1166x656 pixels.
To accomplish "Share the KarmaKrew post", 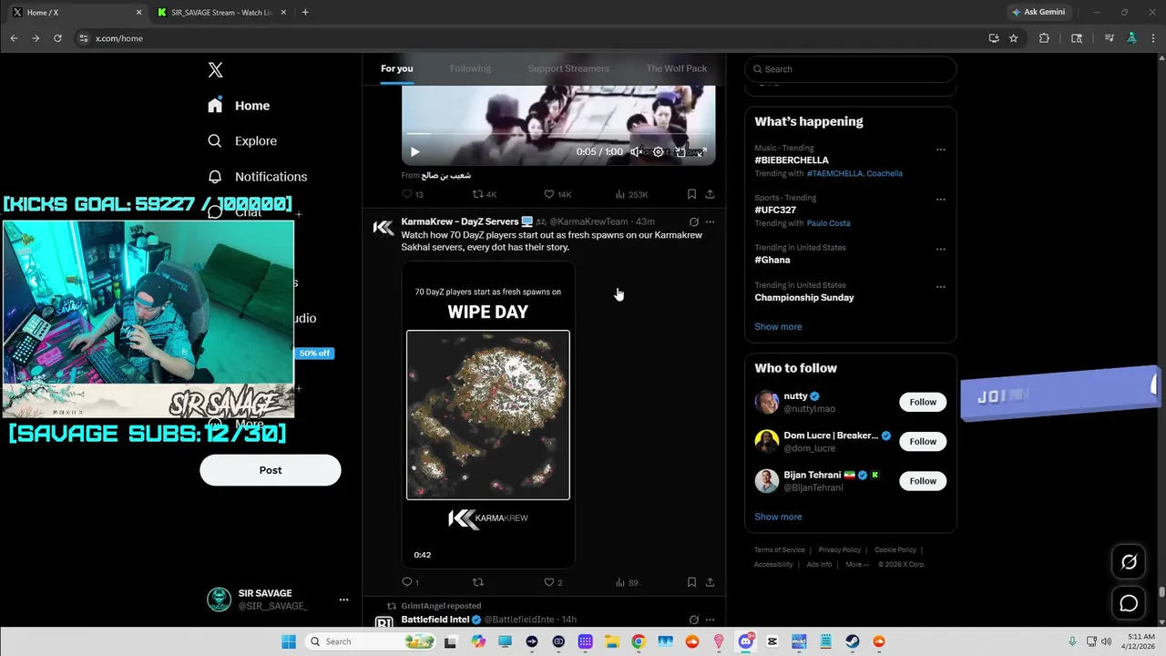I will pyautogui.click(x=710, y=582).
